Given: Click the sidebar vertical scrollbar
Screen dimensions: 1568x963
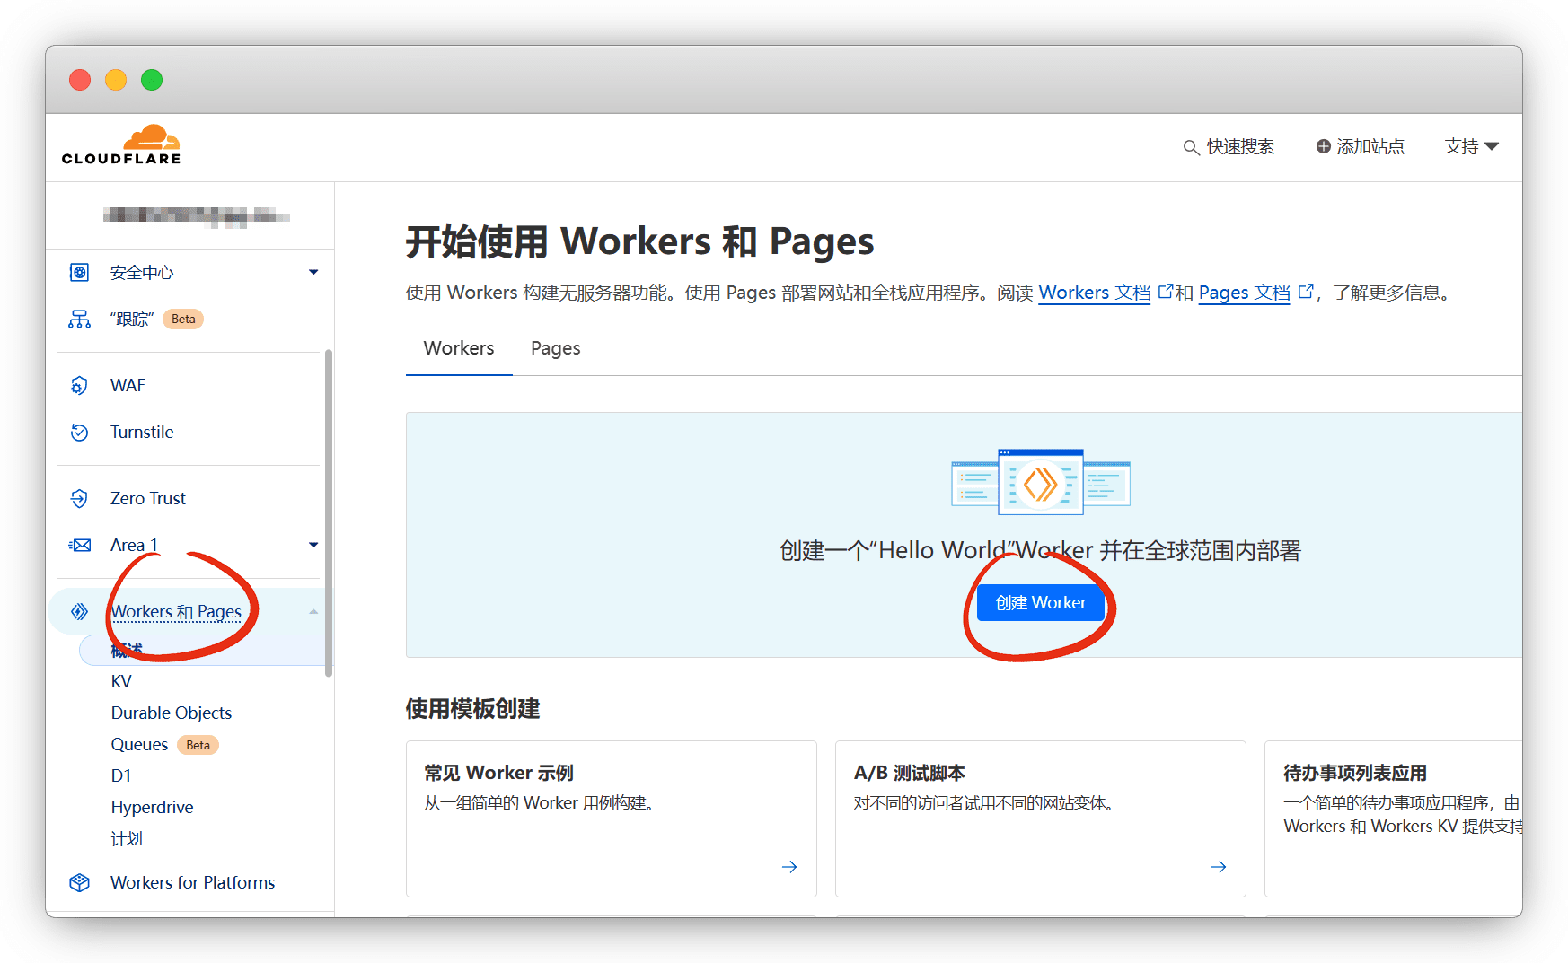Looking at the screenshot, I should [329, 512].
